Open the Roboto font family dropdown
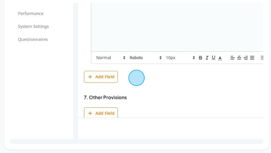271x153 pixels. 145,58
